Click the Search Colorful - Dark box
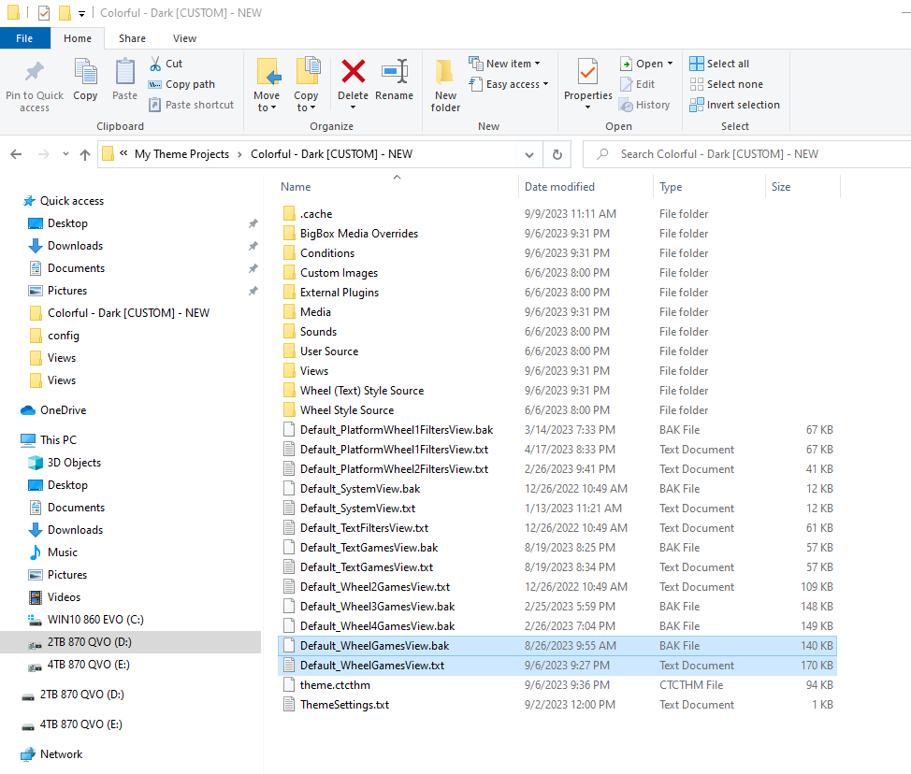This screenshot has width=911, height=774. (x=749, y=154)
